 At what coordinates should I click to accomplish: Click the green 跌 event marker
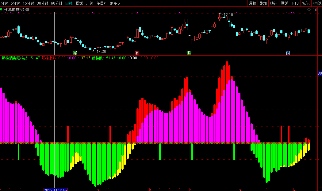[x=189, y=53]
